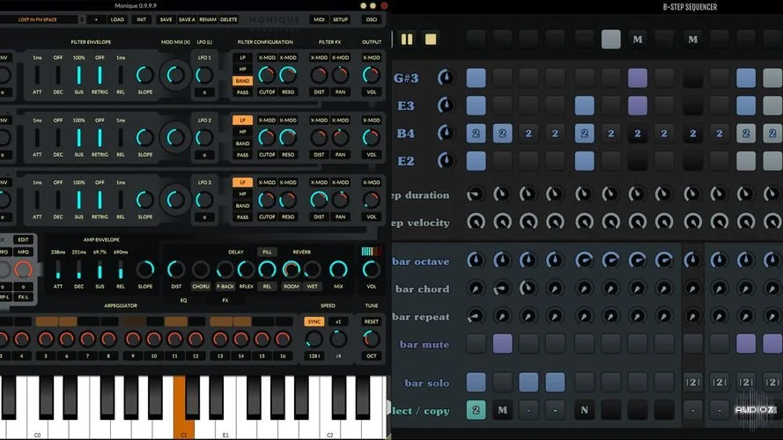Click the effects MIX knob
Viewport: 783px width, 440px height.
pyautogui.click(x=338, y=269)
